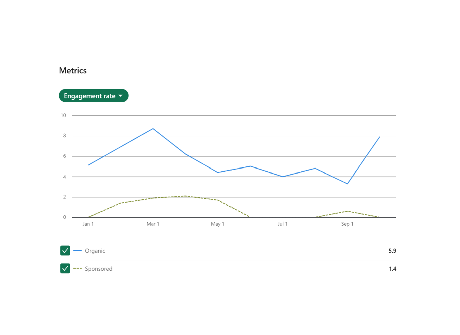Click the Organic value 5.9

392,250
